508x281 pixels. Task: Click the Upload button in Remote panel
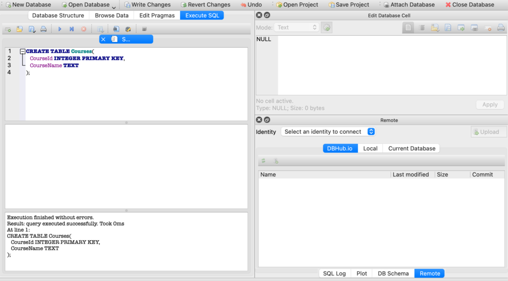489,132
